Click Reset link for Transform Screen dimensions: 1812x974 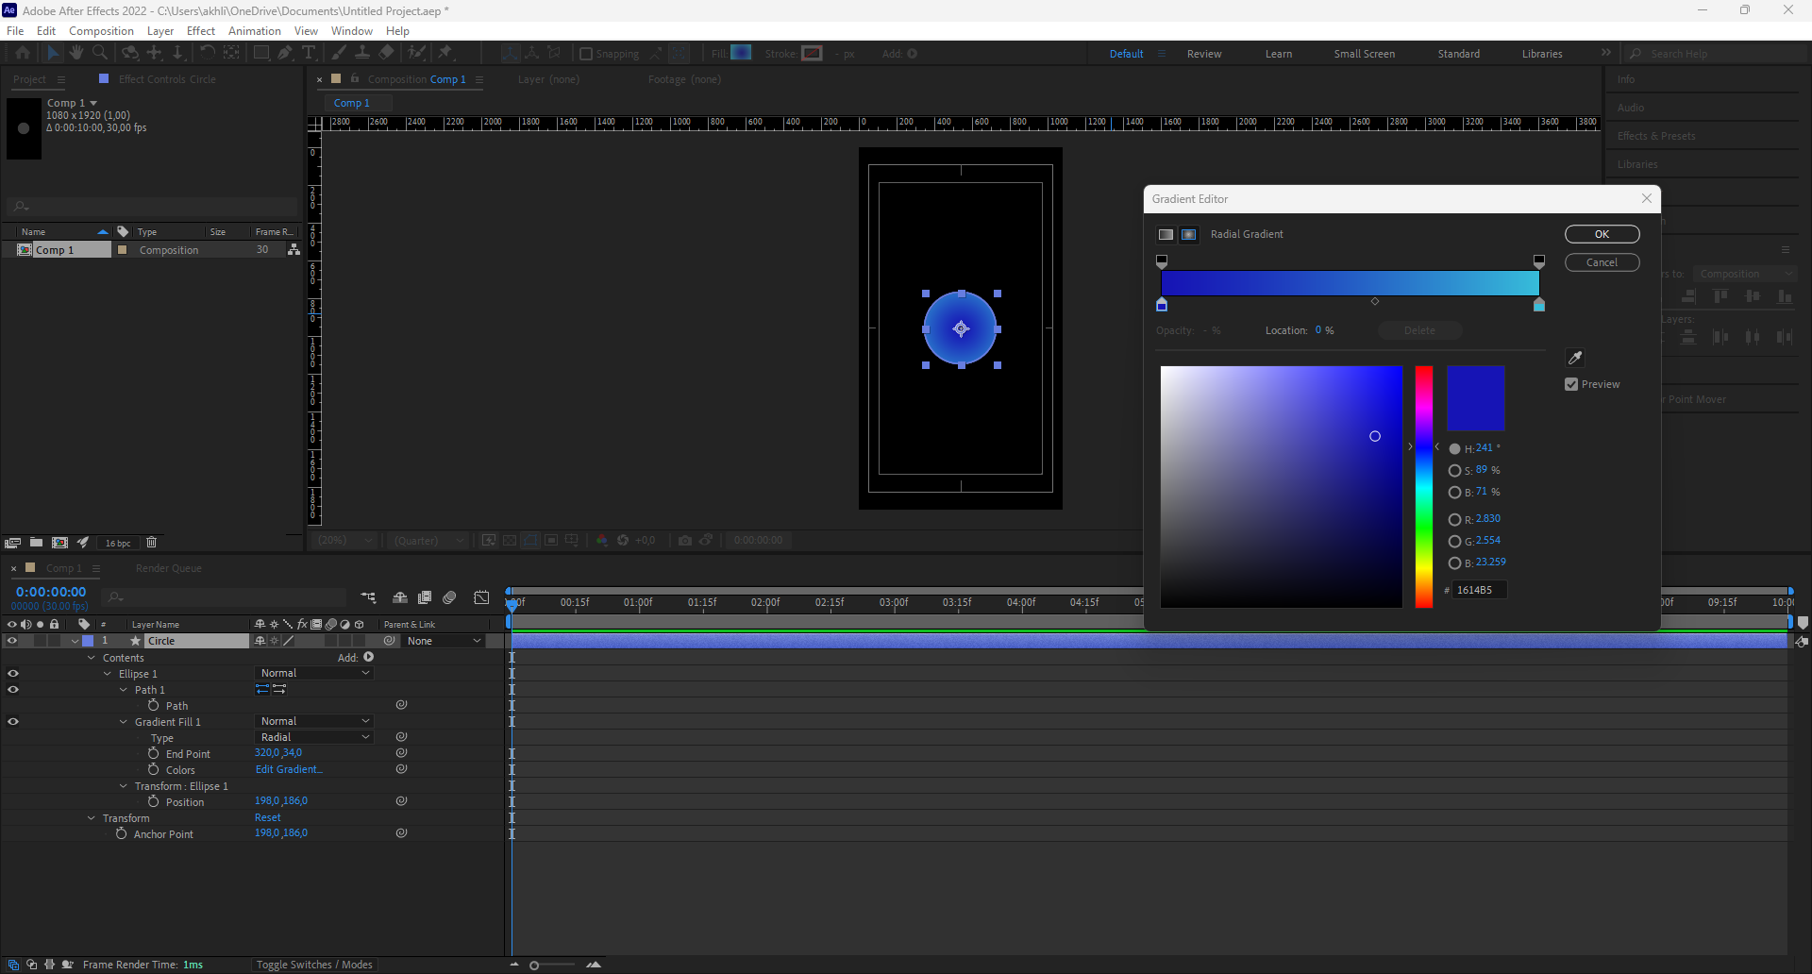pyautogui.click(x=268, y=817)
